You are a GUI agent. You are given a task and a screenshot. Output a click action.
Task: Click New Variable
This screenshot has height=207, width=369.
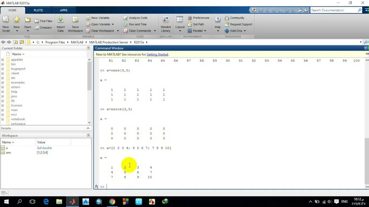tap(98, 18)
